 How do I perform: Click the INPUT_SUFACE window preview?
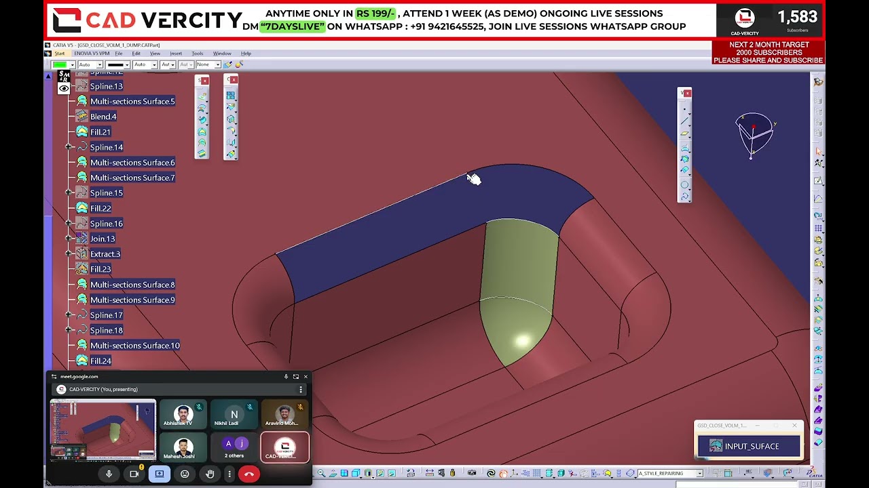point(749,446)
